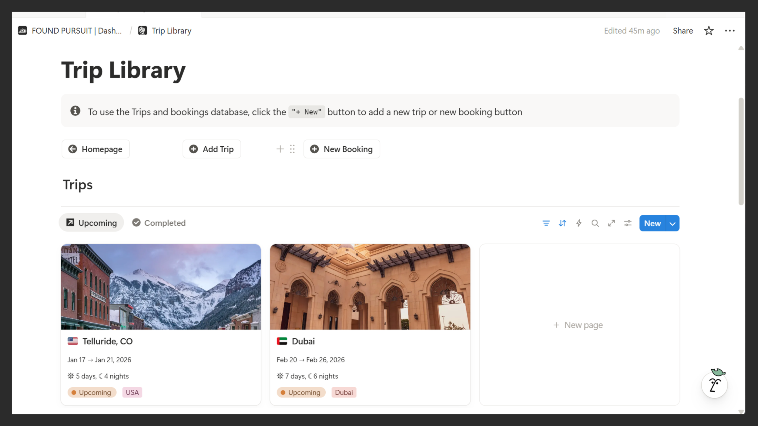Click the Add Trip button
This screenshot has height=426, width=758.
[212, 149]
